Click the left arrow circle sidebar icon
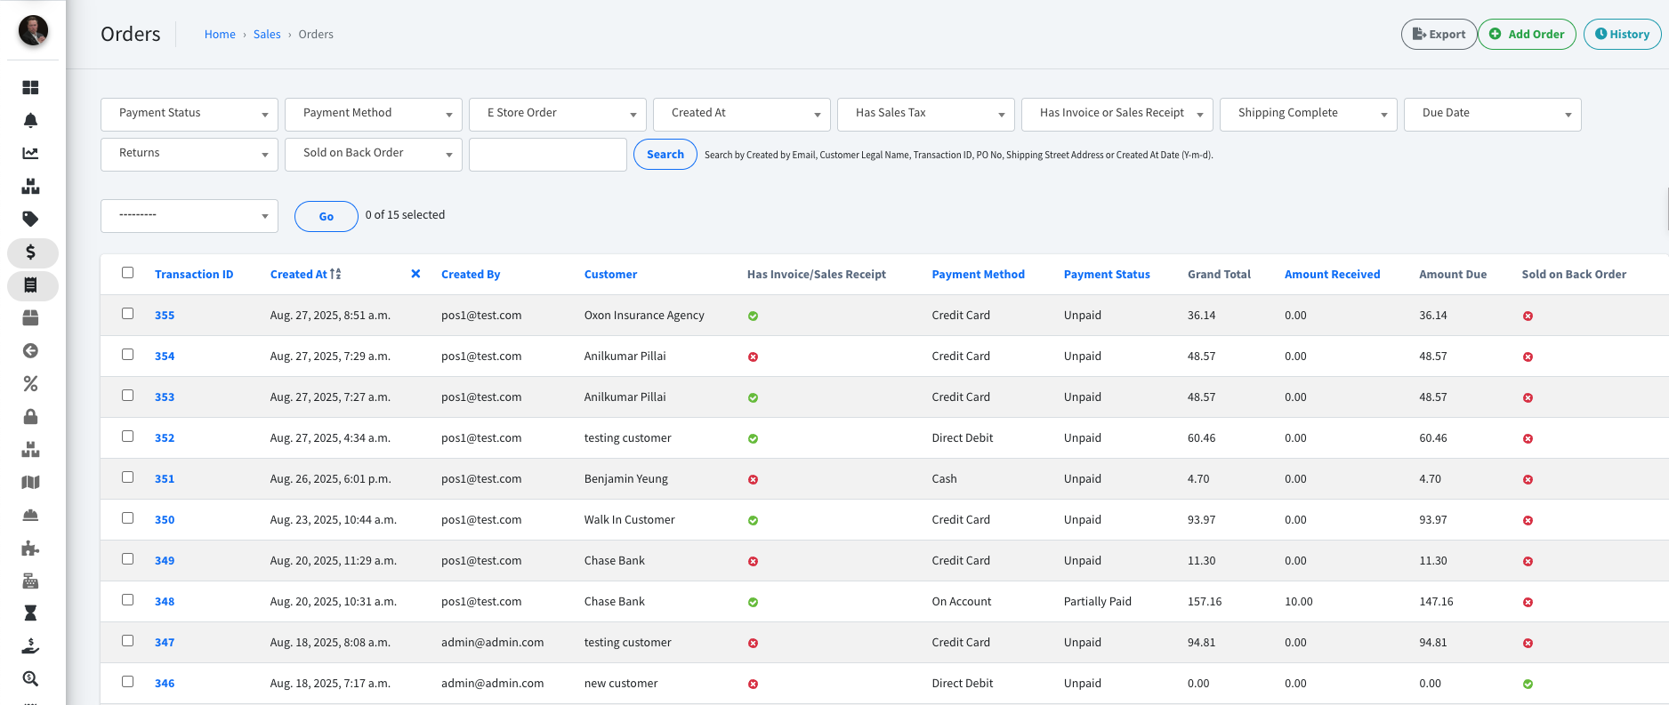The height and width of the screenshot is (705, 1669). click(30, 350)
